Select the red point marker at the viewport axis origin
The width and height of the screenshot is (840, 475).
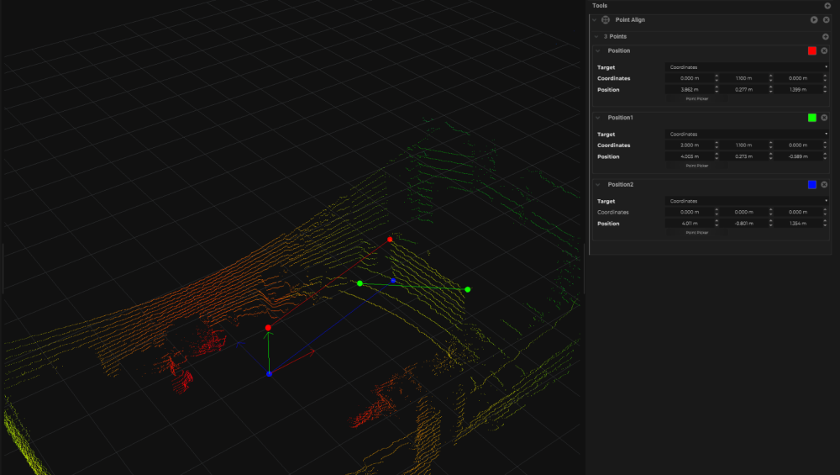click(269, 328)
